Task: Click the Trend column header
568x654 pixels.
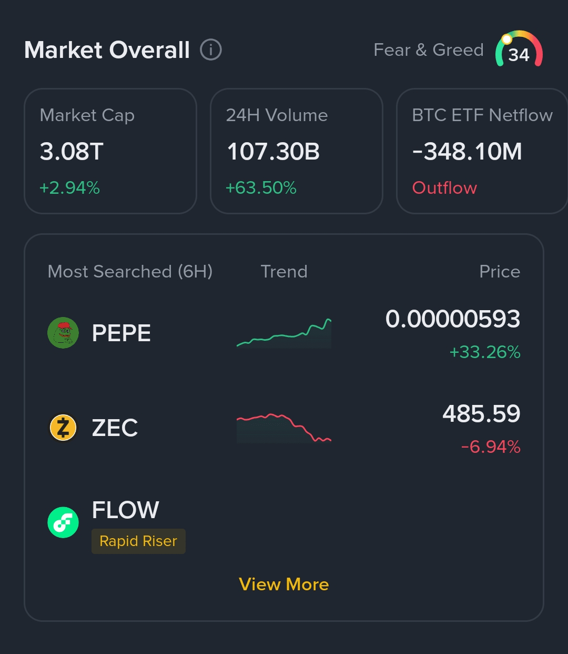Action: click(x=284, y=272)
